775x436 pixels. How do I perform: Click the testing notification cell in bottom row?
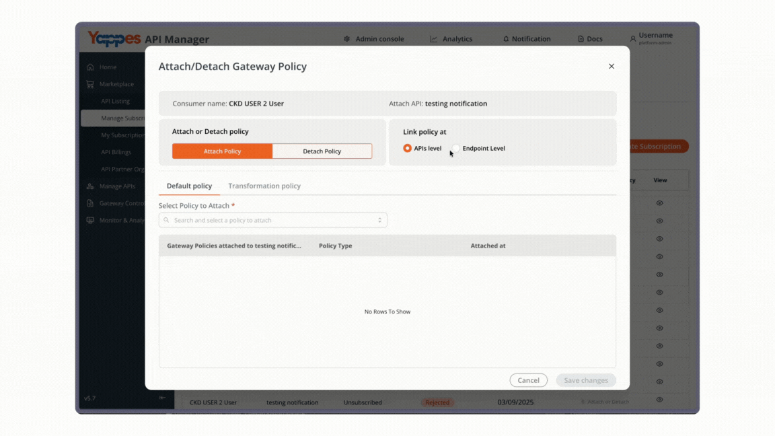pos(292,402)
